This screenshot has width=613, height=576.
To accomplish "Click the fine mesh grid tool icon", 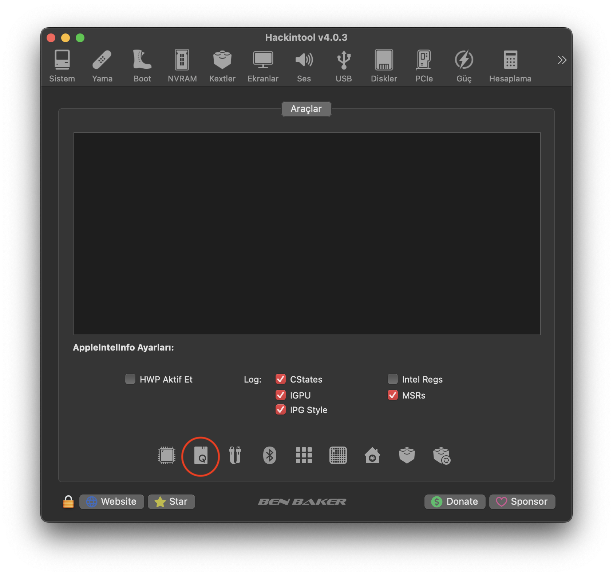I will click(338, 455).
